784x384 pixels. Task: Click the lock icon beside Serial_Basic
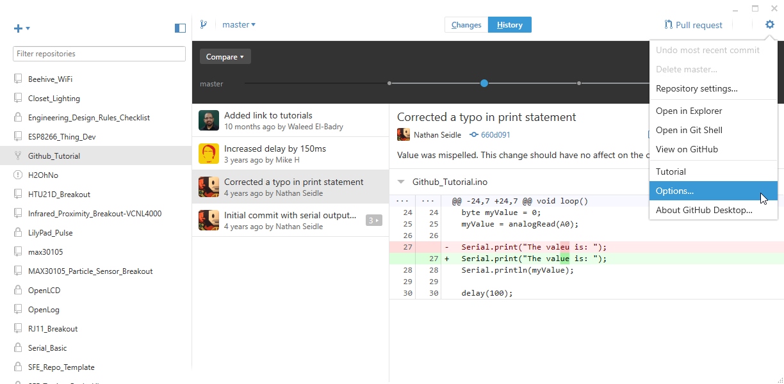(18, 348)
